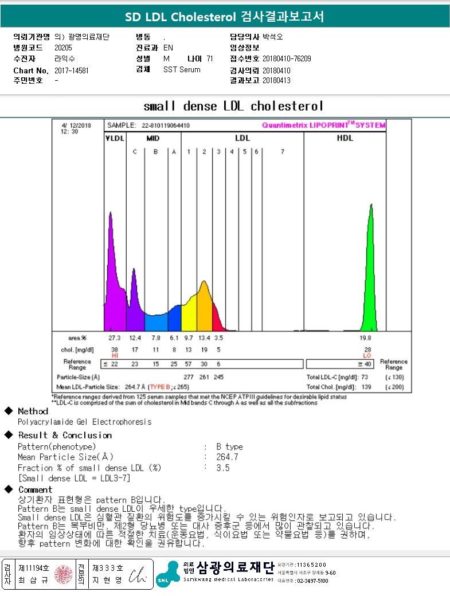Click the red circular seal stamp
The height and width of the screenshot is (596, 450).
(64, 574)
